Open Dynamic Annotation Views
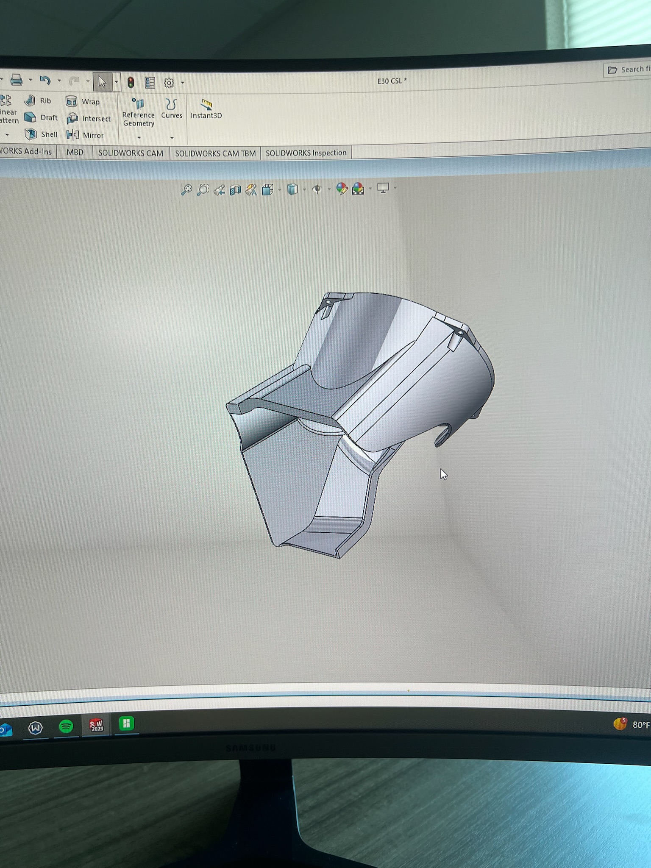Screen dimensions: 651x868 [x=251, y=190]
